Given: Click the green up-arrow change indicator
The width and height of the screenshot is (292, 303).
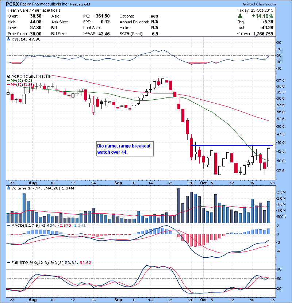Looking at the screenshot, I should 240,16.
